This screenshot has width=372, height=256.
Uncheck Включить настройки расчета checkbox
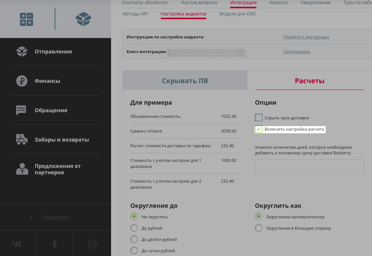[259, 129]
